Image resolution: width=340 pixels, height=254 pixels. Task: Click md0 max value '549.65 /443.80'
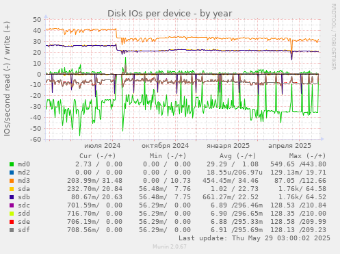pos(298,164)
